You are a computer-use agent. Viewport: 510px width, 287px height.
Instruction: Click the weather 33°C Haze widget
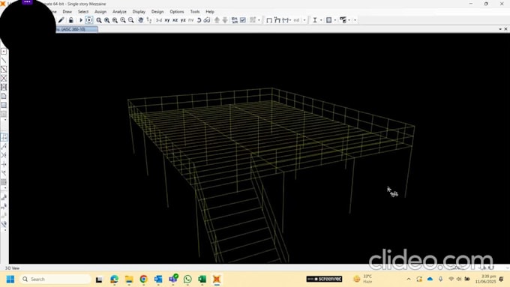363,279
